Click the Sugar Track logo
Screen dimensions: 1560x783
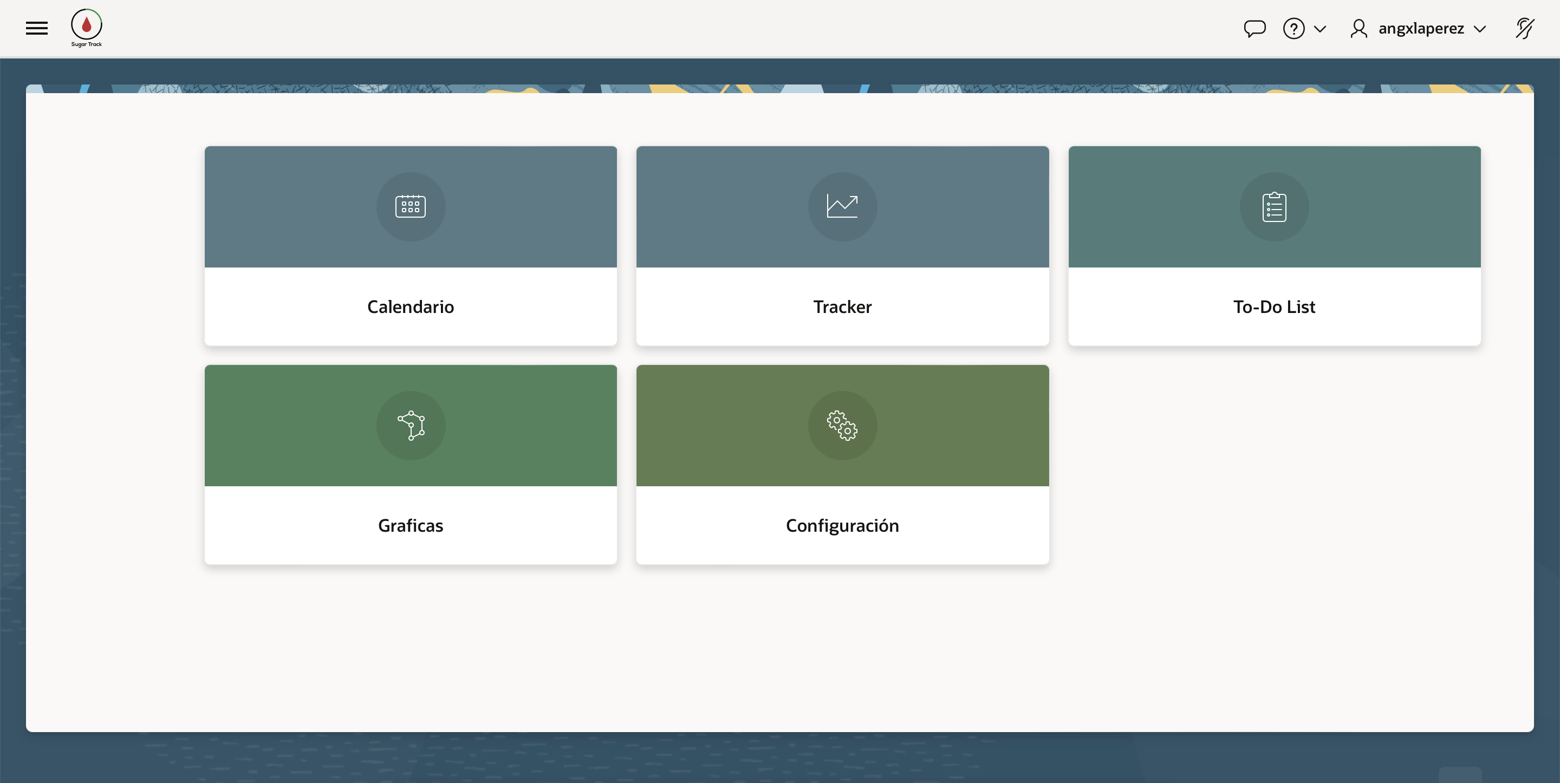point(87,28)
